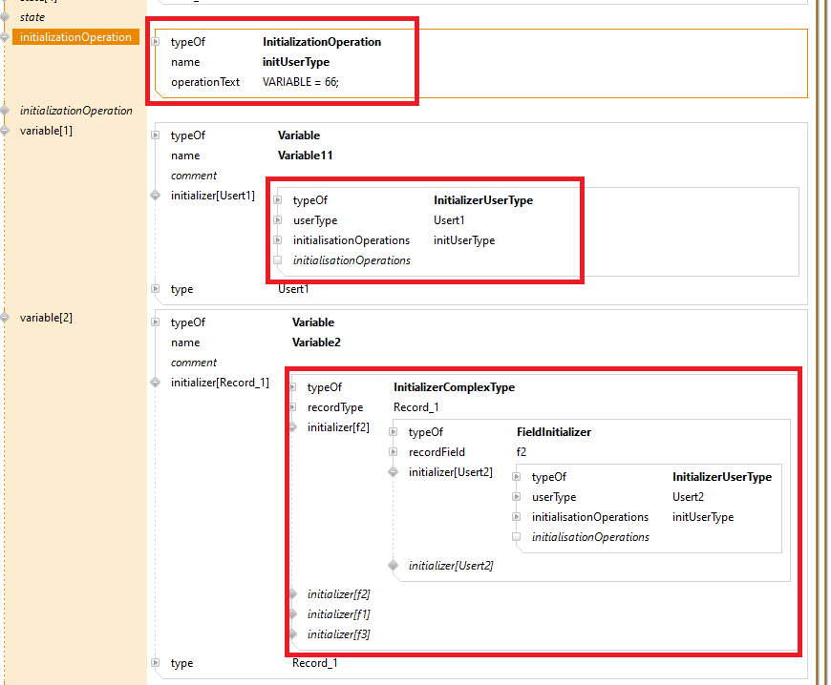Viewport: 831px width, 685px height.
Task: Click diamond icon beside italic initializer[Usert2]
Action: coord(394,566)
